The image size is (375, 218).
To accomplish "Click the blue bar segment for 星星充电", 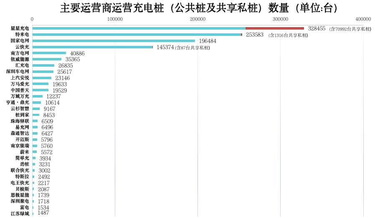I will click(x=139, y=28).
